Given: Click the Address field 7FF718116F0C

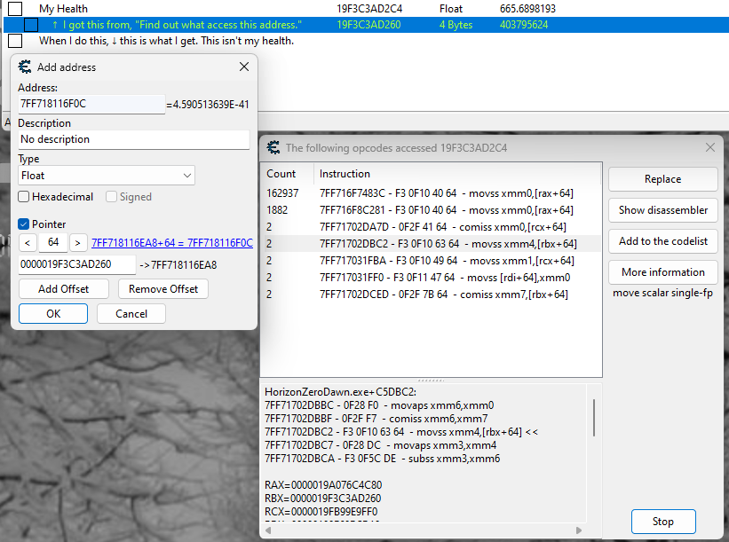Looking at the screenshot, I should [91, 104].
